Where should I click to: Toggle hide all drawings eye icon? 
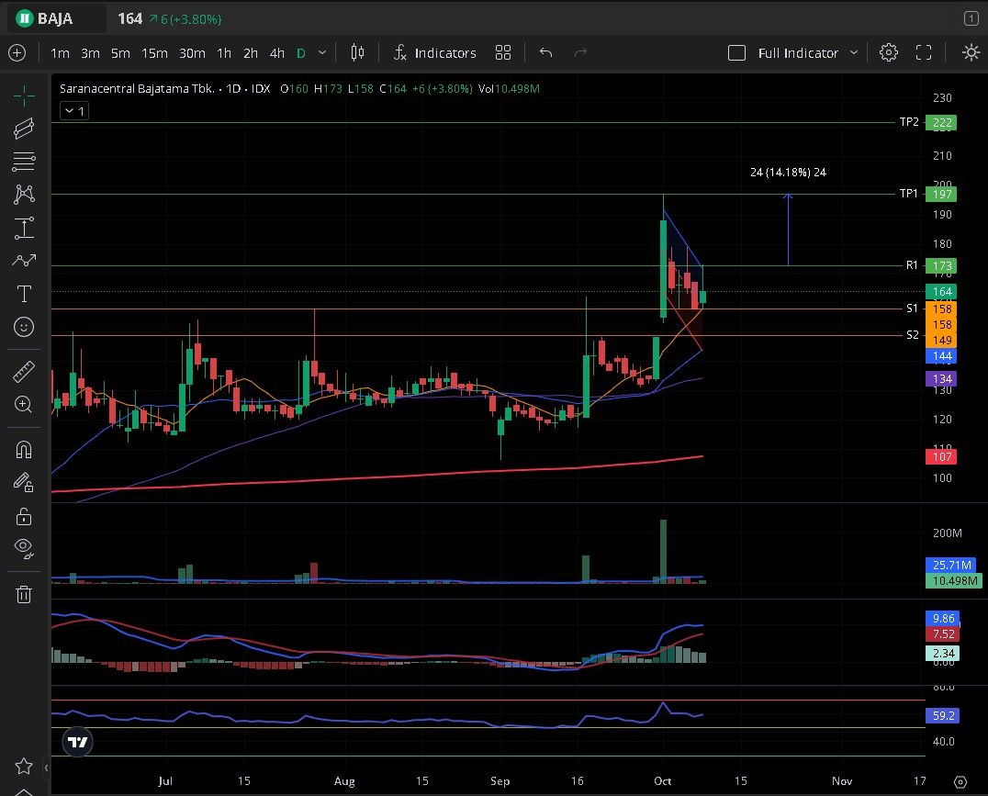tap(25, 549)
